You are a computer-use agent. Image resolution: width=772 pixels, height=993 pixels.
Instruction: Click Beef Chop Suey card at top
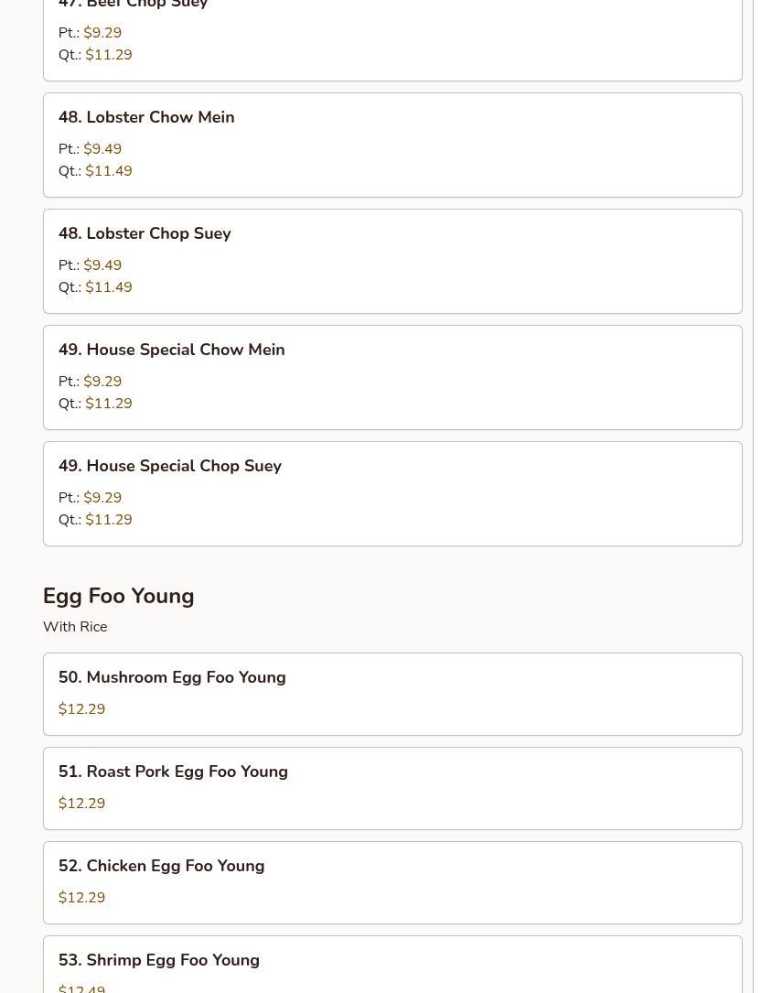point(391,37)
